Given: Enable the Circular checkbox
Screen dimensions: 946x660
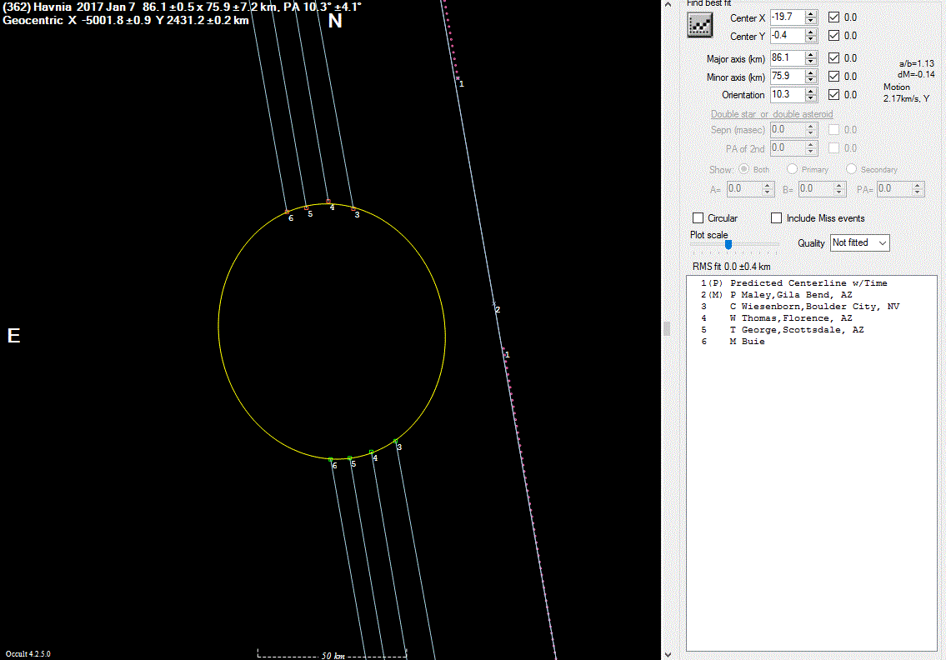Looking at the screenshot, I should point(698,218).
